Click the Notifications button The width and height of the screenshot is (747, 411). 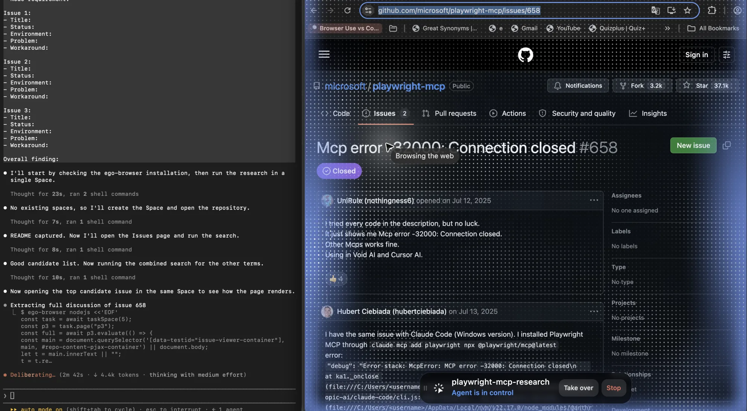578,86
